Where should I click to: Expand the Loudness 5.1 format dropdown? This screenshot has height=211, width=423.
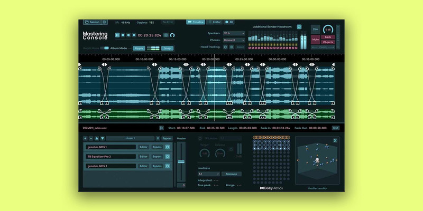(x=208, y=174)
